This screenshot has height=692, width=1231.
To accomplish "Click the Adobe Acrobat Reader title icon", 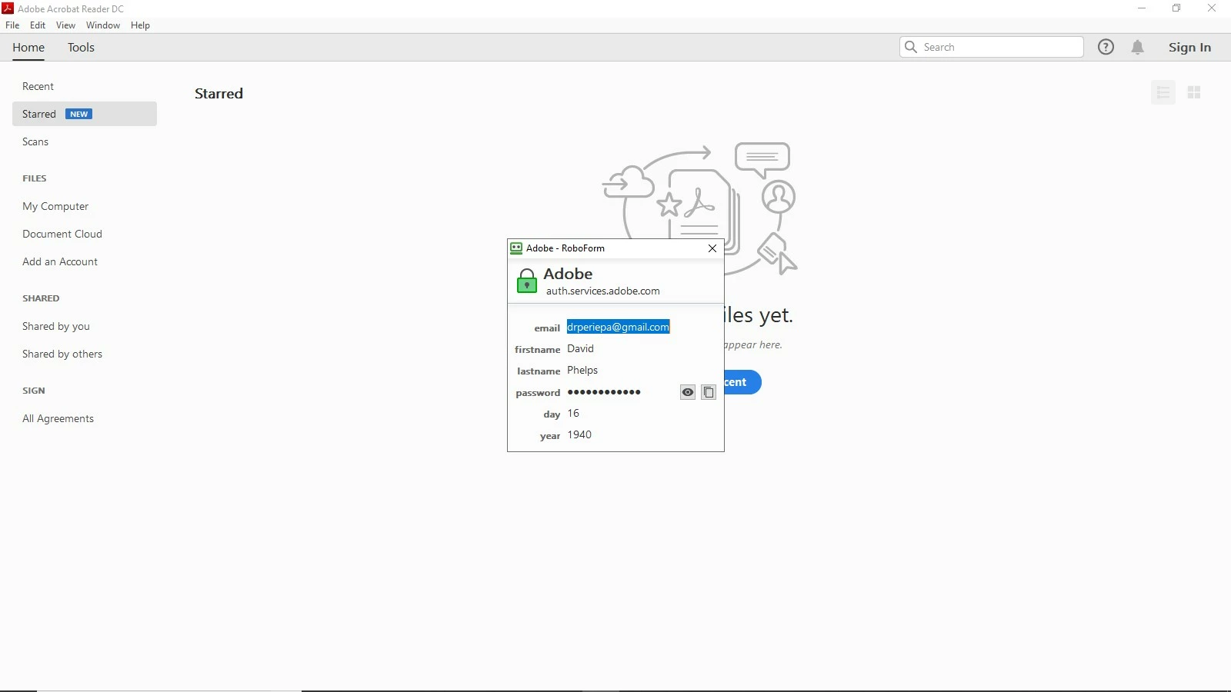I will pyautogui.click(x=8, y=8).
